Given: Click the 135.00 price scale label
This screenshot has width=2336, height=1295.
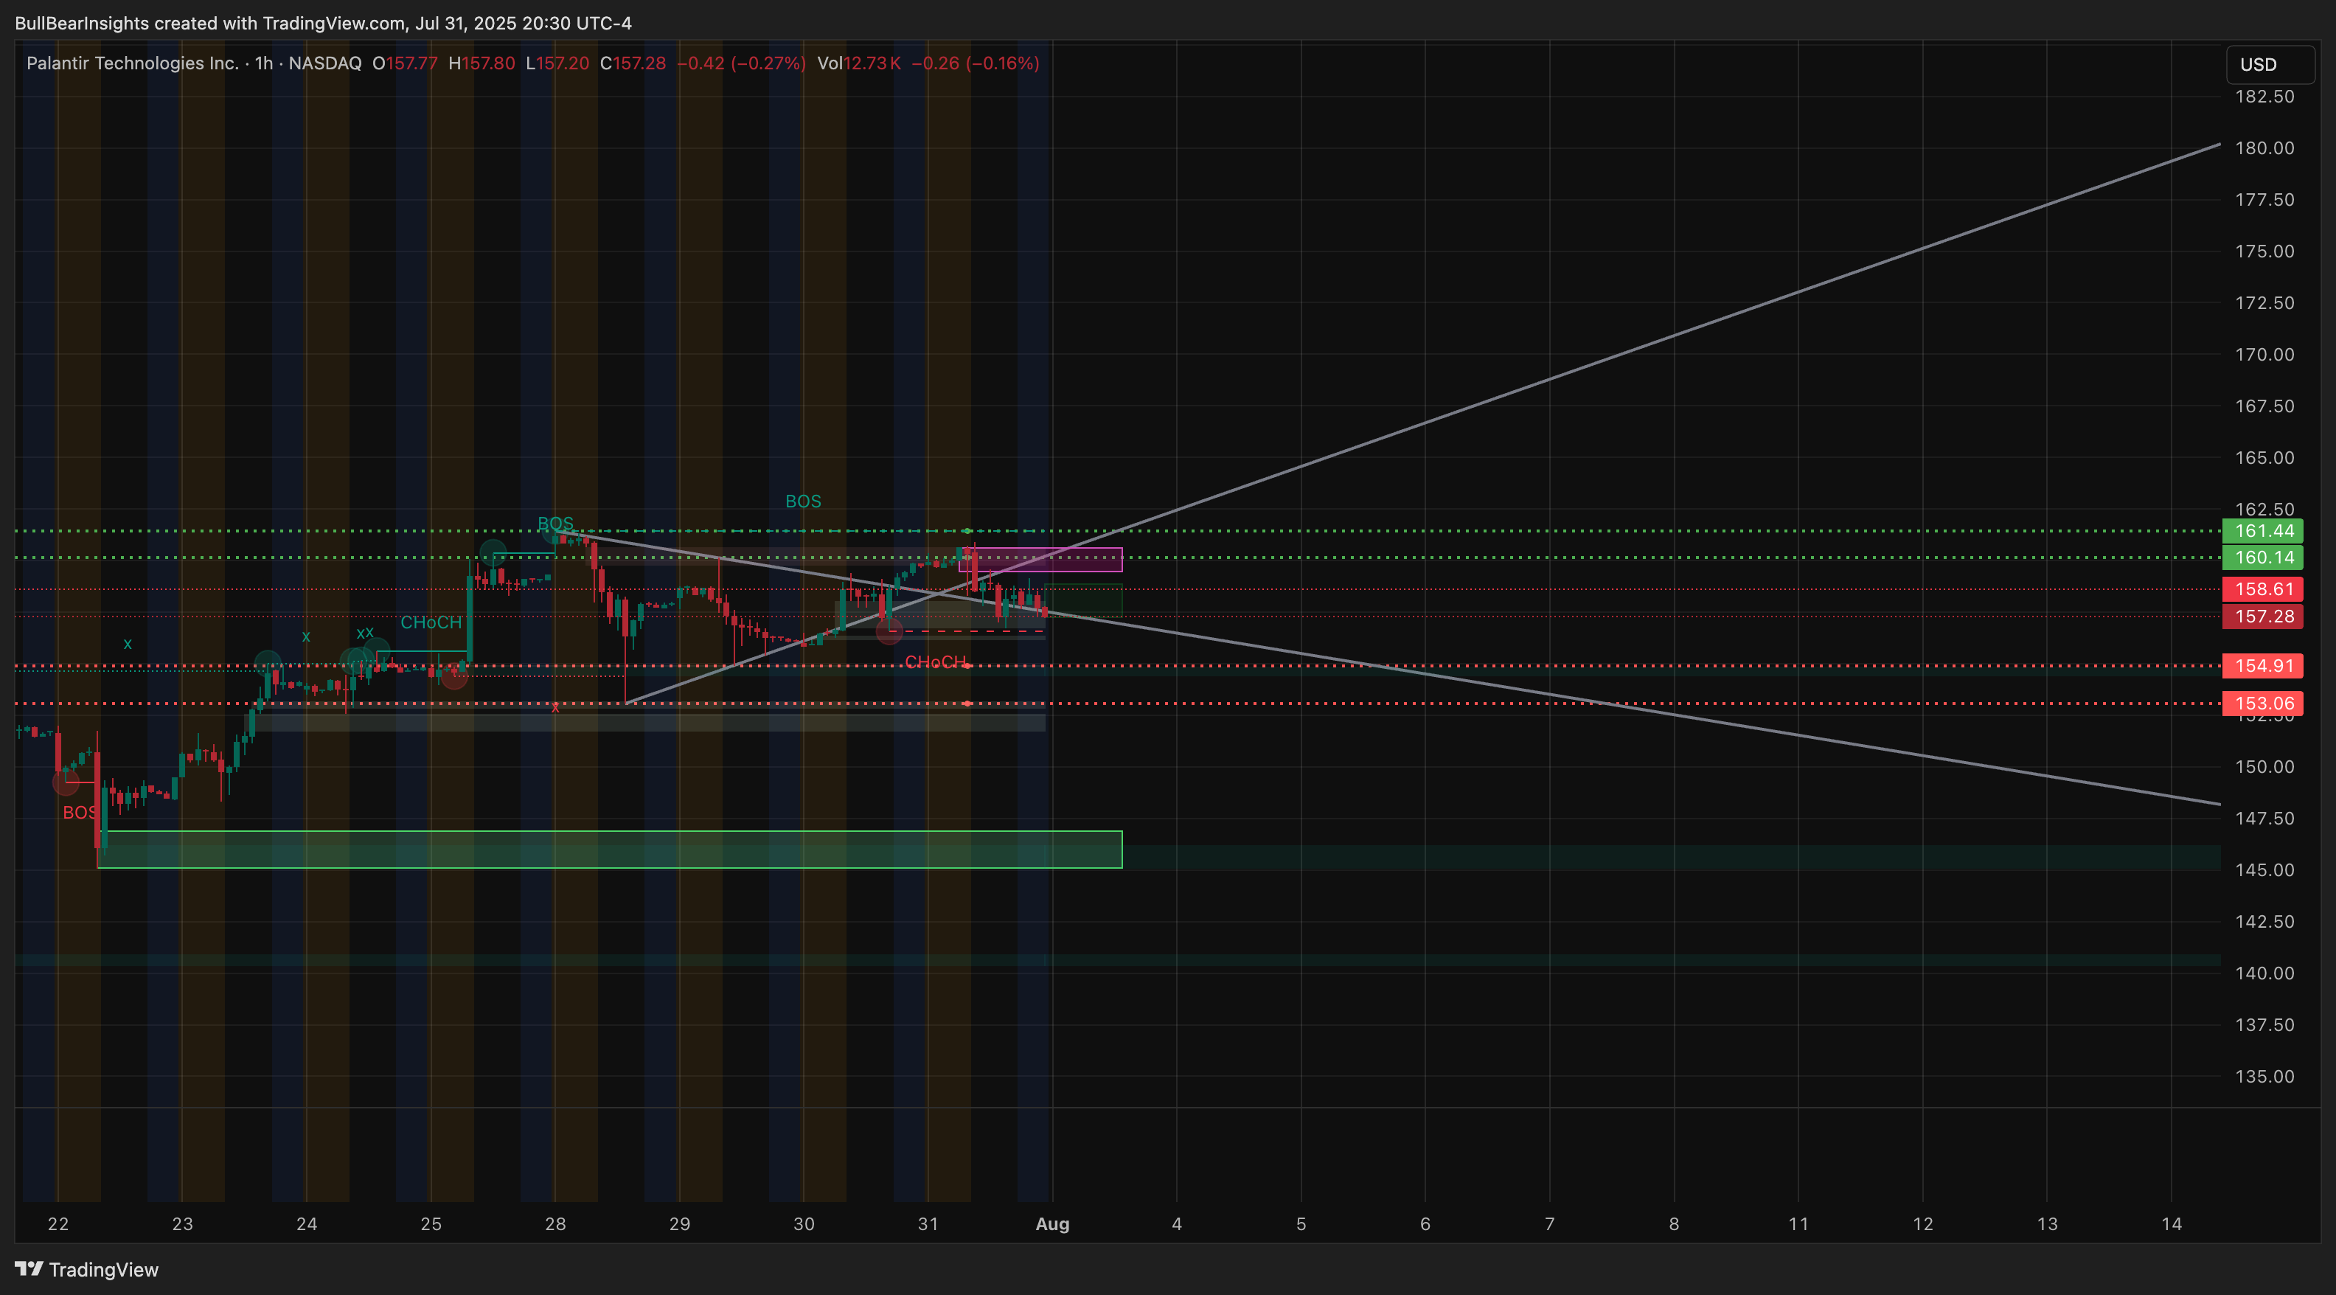Looking at the screenshot, I should pyautogui.click(x=2264, y=1077).
